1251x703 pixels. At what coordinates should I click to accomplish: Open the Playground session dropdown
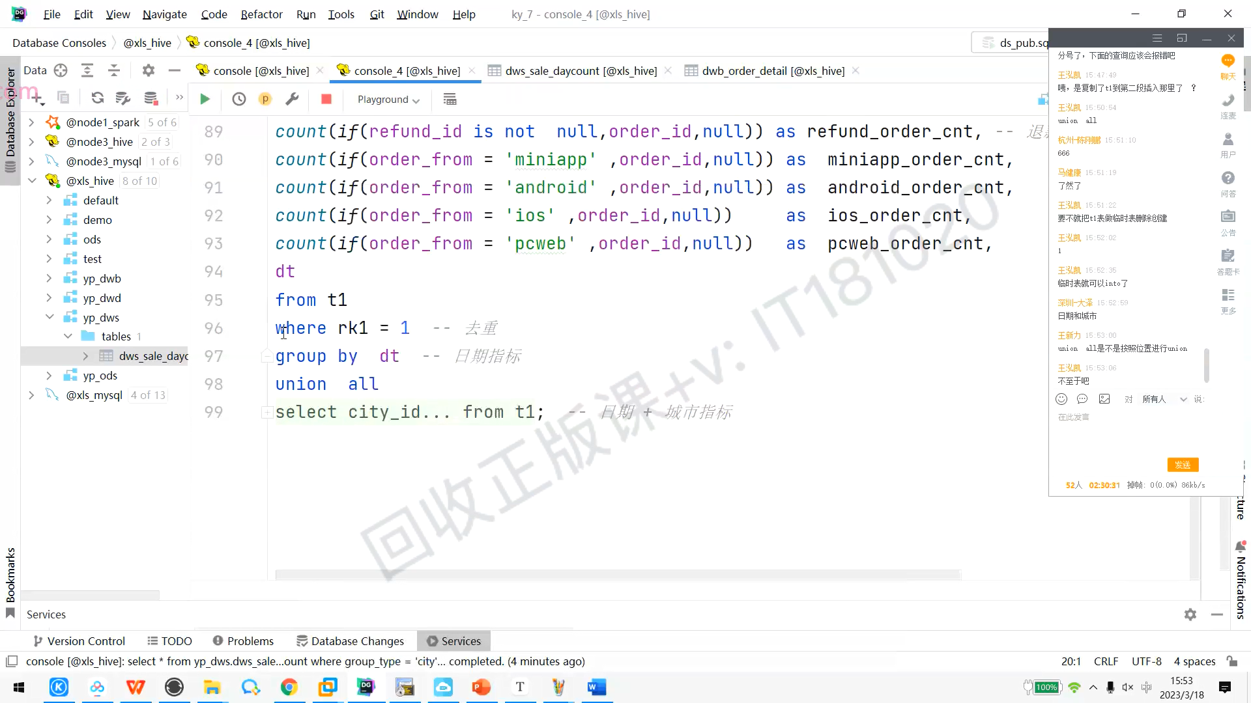388,99
